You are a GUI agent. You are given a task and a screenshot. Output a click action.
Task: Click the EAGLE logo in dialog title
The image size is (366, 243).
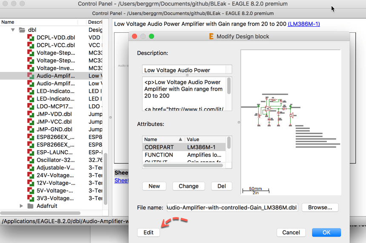tap(211, 37)
